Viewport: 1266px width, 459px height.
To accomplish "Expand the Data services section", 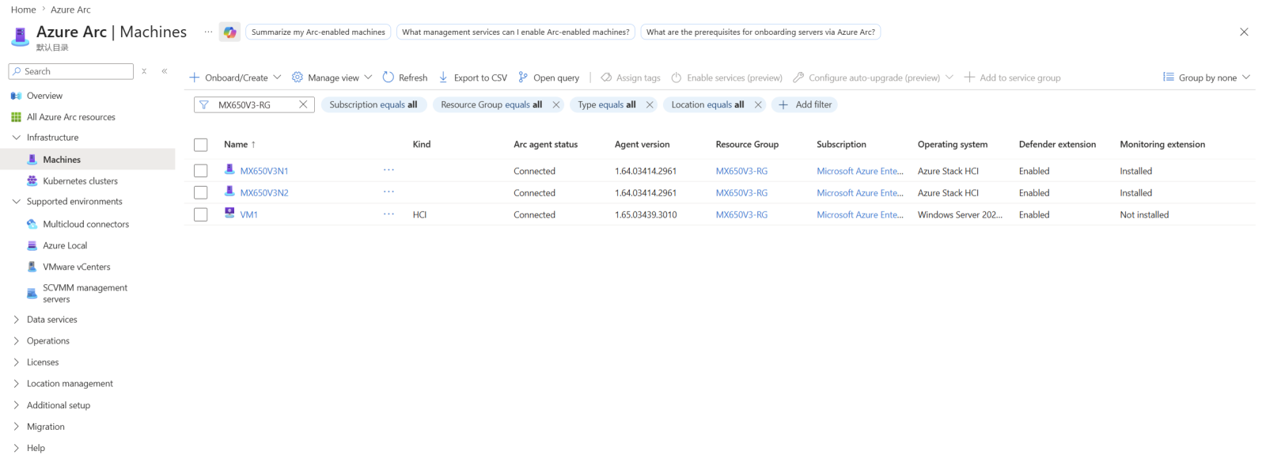I will click(16, 320).
